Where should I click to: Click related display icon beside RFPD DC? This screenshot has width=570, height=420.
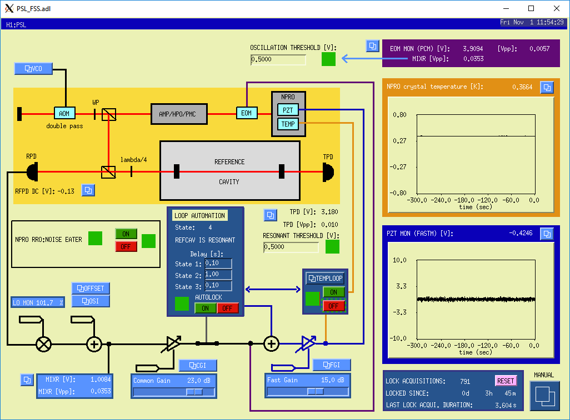point(88,191)
